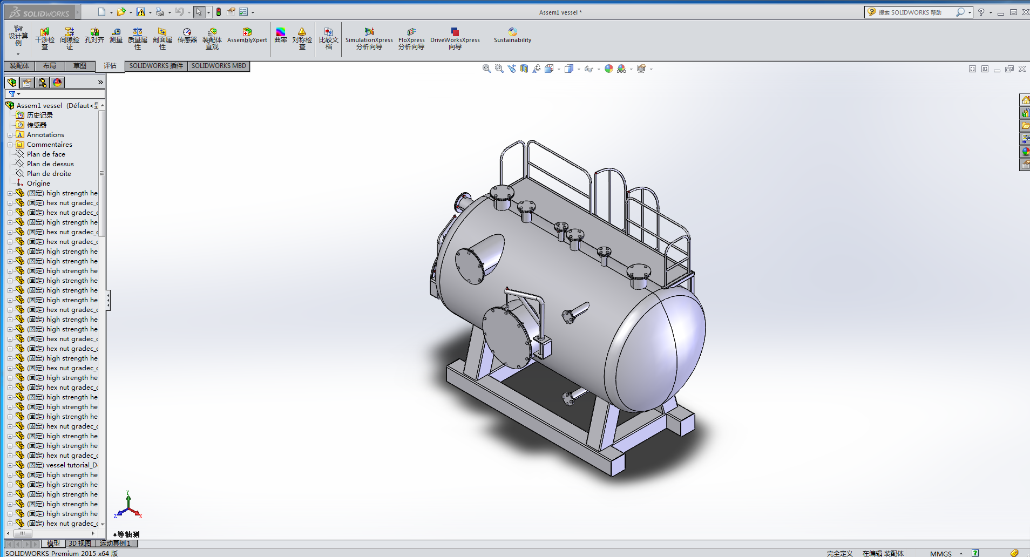Click the Rebuild traffic light icon
1030x557 pixels.
pyautogui.click(x=219, y=12)
